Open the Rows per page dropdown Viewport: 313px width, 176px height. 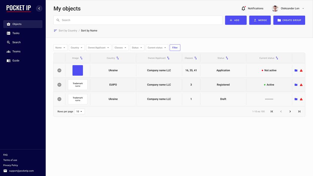click(79, 111)
